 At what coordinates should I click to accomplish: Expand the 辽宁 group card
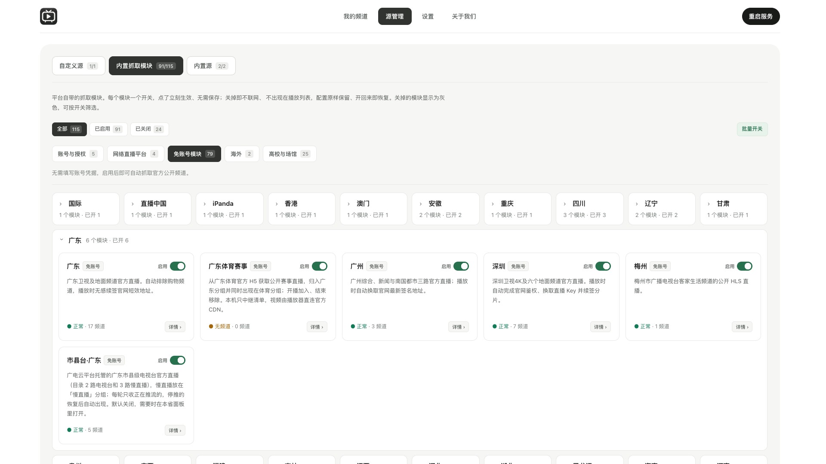662,209
